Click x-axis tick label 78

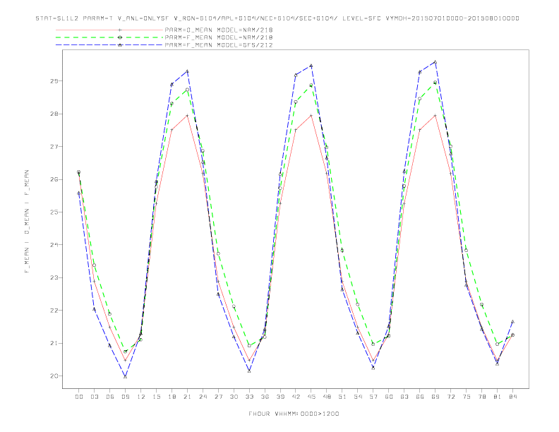pyautogui.click(x=481, y=397)
